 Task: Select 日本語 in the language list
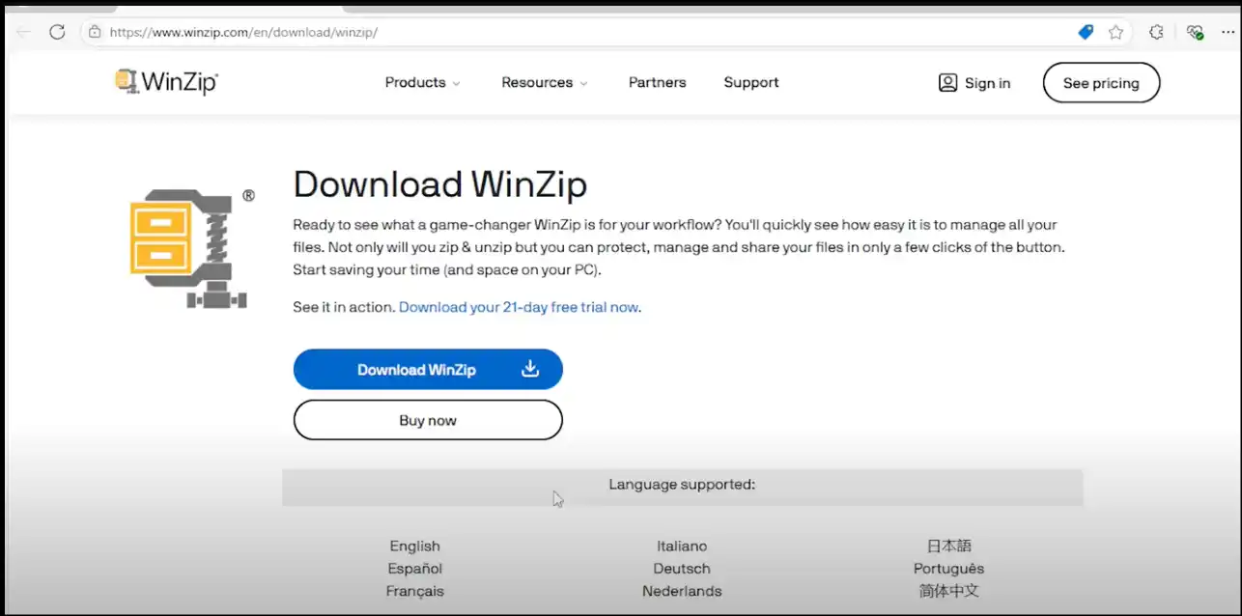[949, 546]
